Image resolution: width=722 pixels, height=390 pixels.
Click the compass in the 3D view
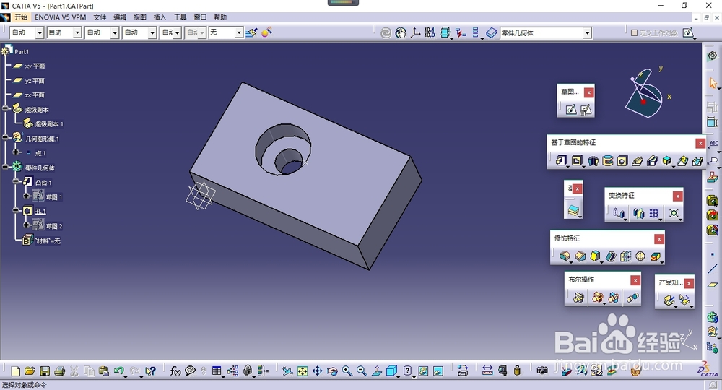(646, 93)
